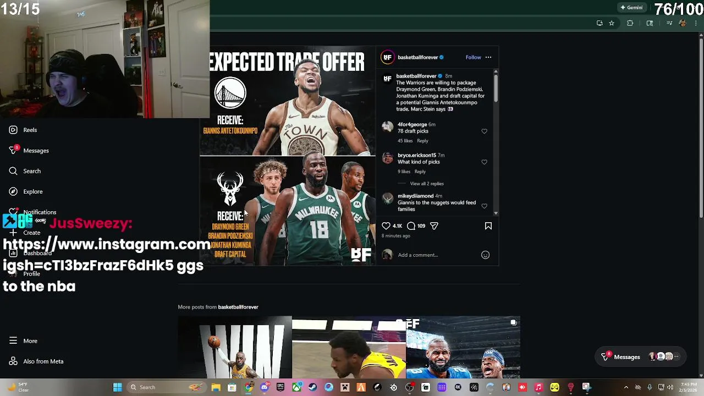Click the 45 likes count on 4for4george's comment
704x396 pixels.
[405, 141]
